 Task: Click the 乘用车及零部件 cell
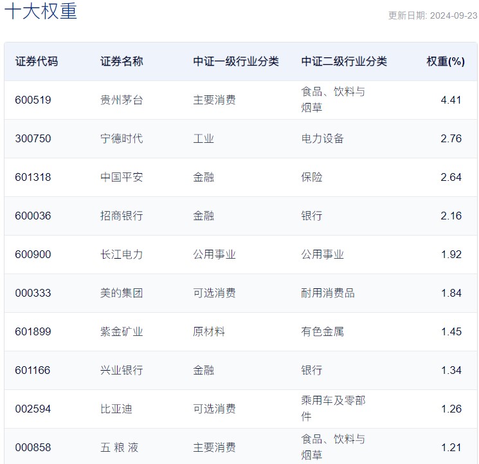(x=333, y=408)
